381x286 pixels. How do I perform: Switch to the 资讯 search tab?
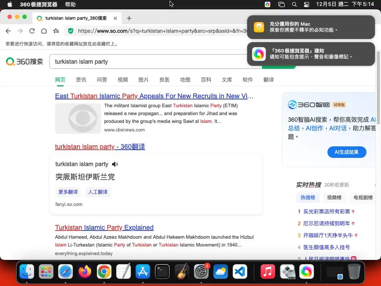(x=81, y=80)
